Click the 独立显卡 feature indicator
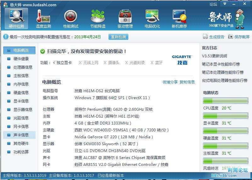Screen dimensions: 252x180 62,63
